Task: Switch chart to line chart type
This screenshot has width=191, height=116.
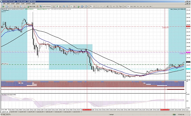Action: click(x=60, y=6)
